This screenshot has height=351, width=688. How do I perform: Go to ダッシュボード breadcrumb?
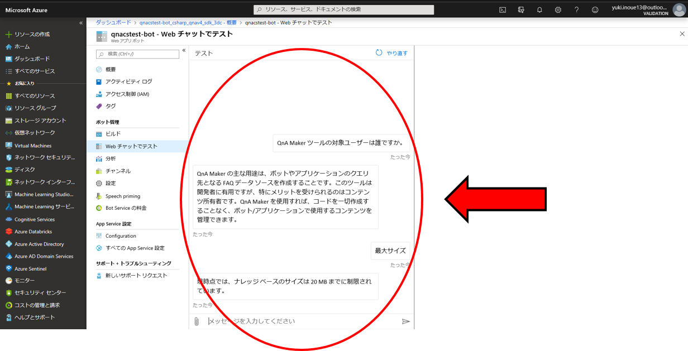(114, 22)
